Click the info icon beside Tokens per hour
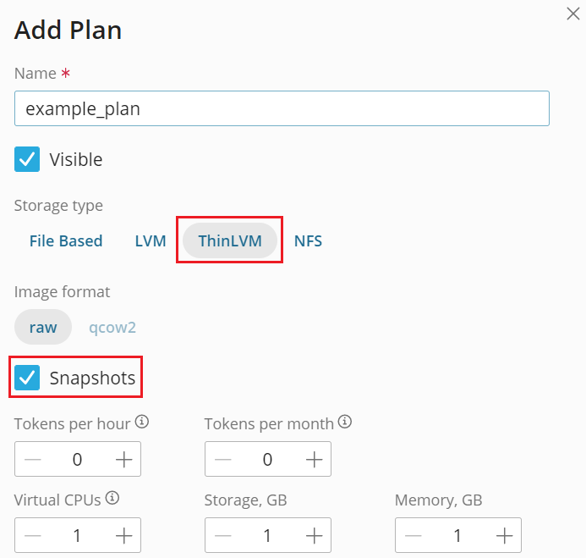 (142, 422)
